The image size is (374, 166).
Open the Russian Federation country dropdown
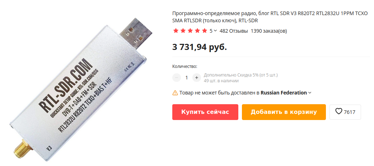click(x=286, y=93)
